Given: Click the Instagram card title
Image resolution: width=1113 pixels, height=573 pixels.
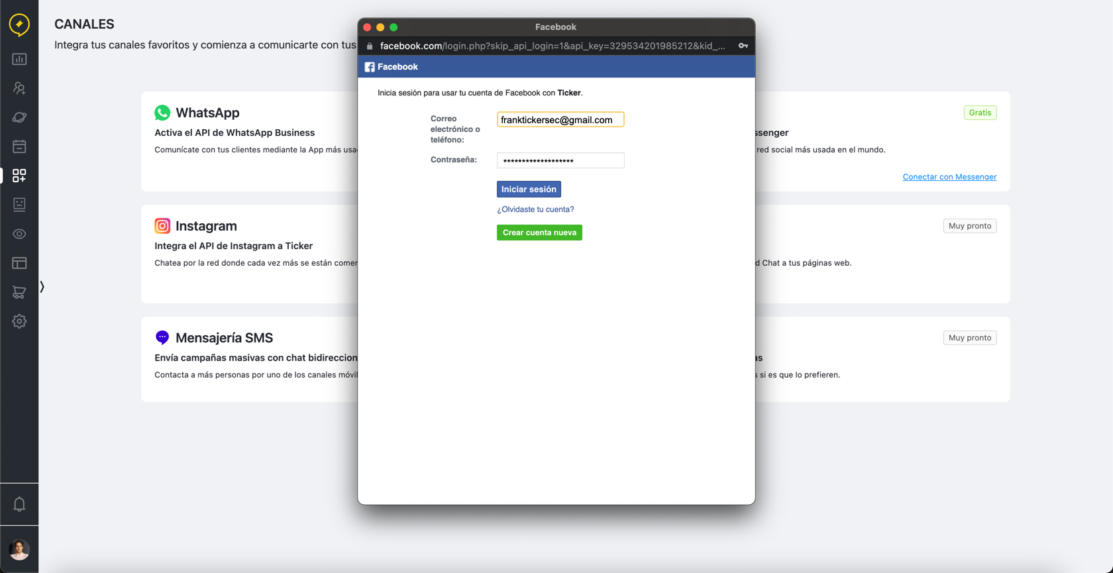Looking at the screenshot, I should tap(206, 226).
